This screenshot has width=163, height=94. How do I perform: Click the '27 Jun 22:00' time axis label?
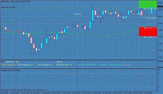(x=76, y=93)
